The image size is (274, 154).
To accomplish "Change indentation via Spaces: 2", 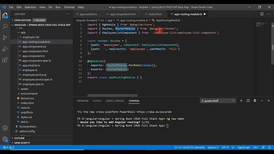I will pos(213,147).
